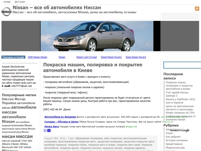Focus the header search field
Screen dimensions: 201x151
[x=180, y=16]
